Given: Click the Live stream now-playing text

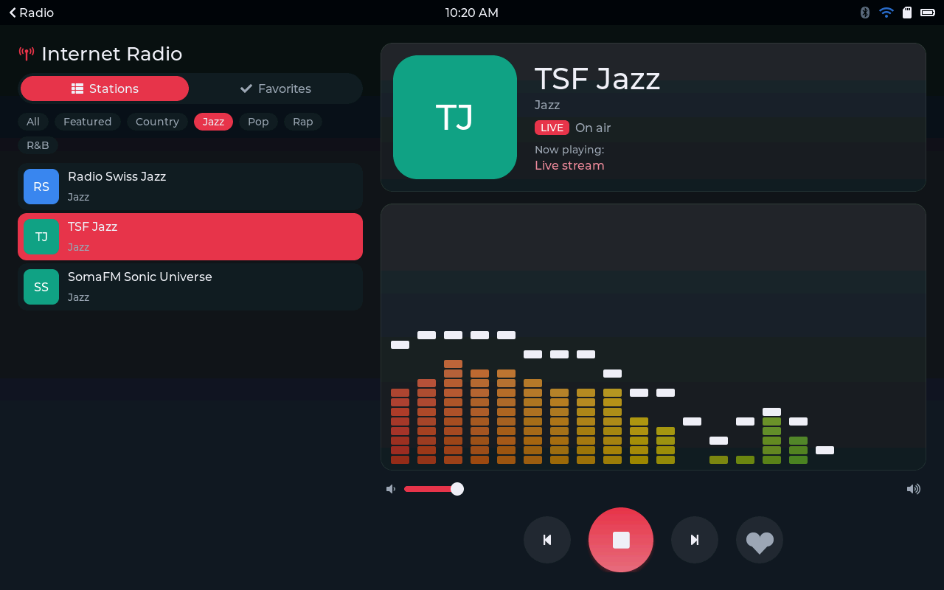Looking at the screenshot, I should coord(569,165).
